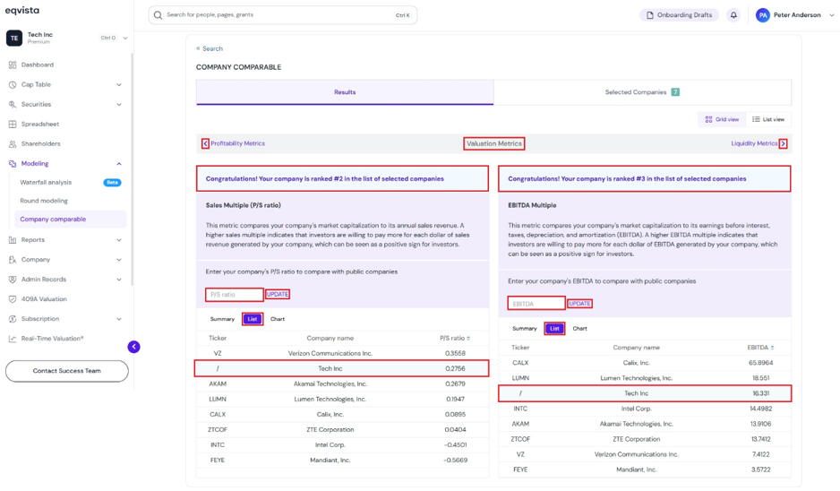840x491 pixels.
Task: Select Summary under EBITDA Multiple
Action: click(525, 329)
